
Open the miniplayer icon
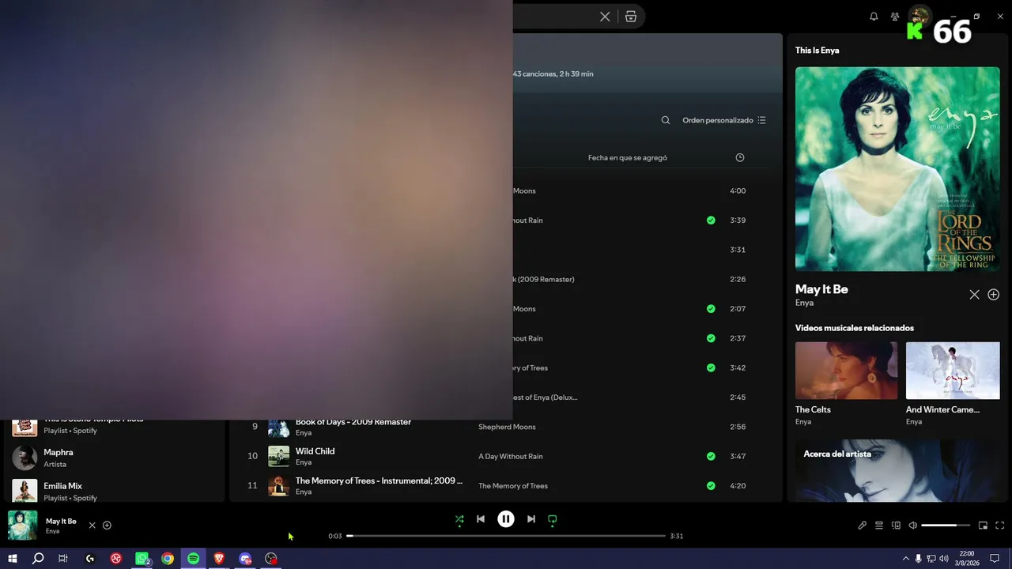coord(984,526)
